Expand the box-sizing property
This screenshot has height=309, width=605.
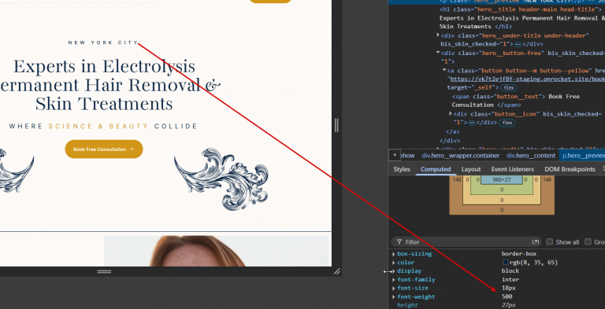394,254
